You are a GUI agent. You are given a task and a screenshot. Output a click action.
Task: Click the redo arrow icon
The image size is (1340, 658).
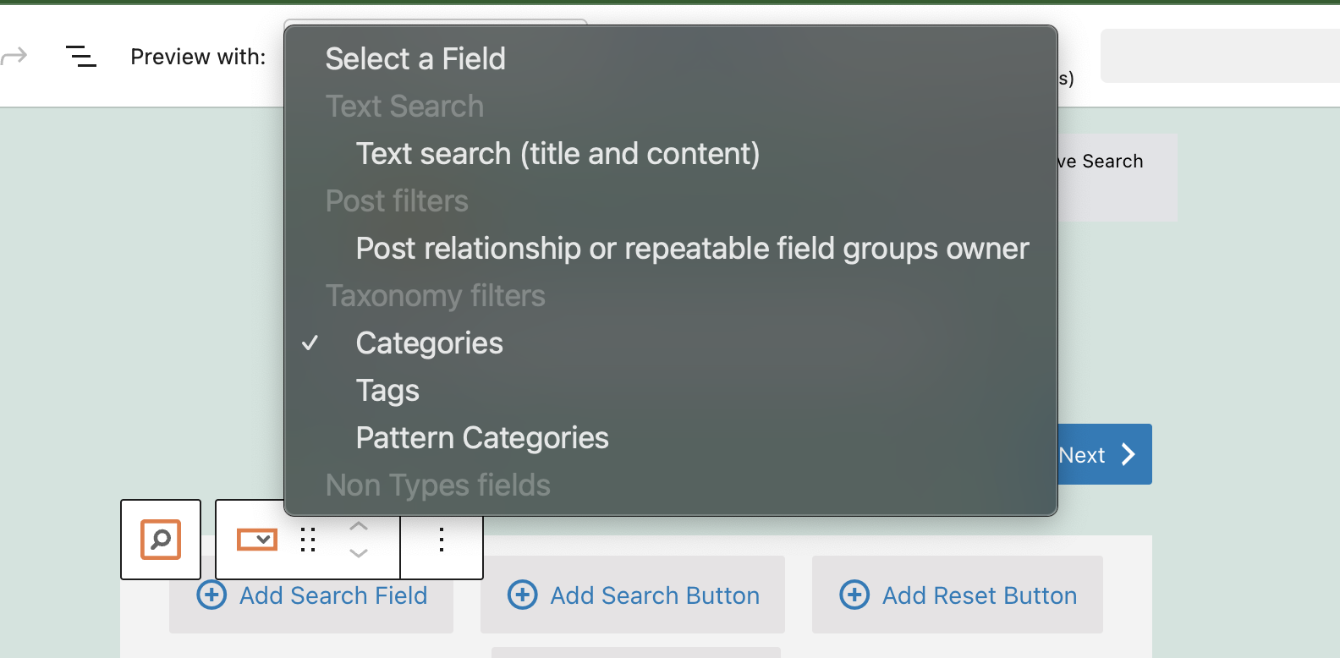(x=14, y=57)
